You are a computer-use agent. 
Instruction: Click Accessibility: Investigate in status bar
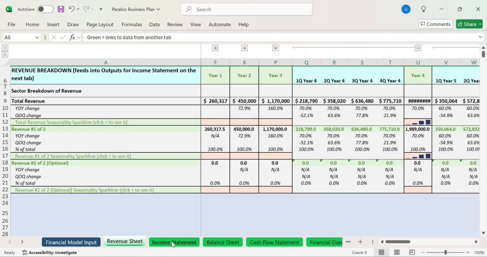point(49,252)
